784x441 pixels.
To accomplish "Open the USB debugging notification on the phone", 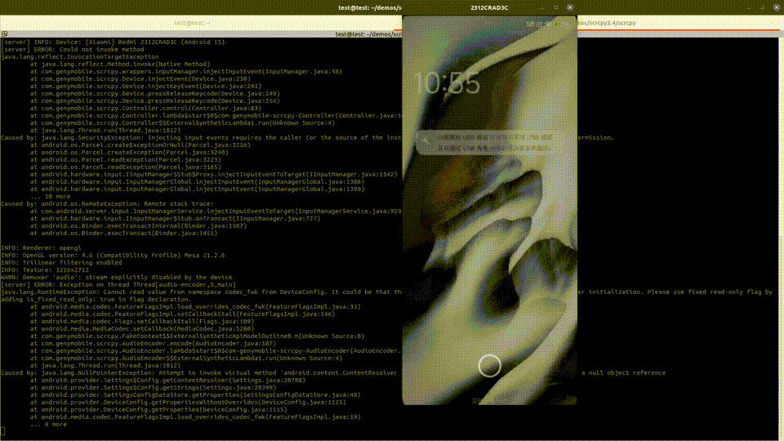I will click(490, 142).
